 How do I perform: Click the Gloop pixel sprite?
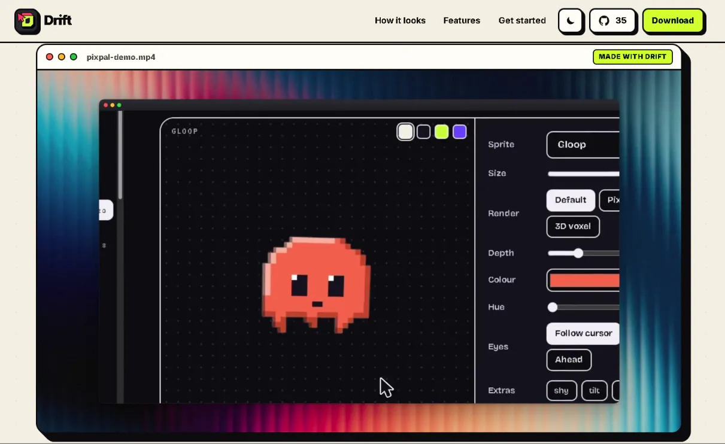tap(316, 285)
